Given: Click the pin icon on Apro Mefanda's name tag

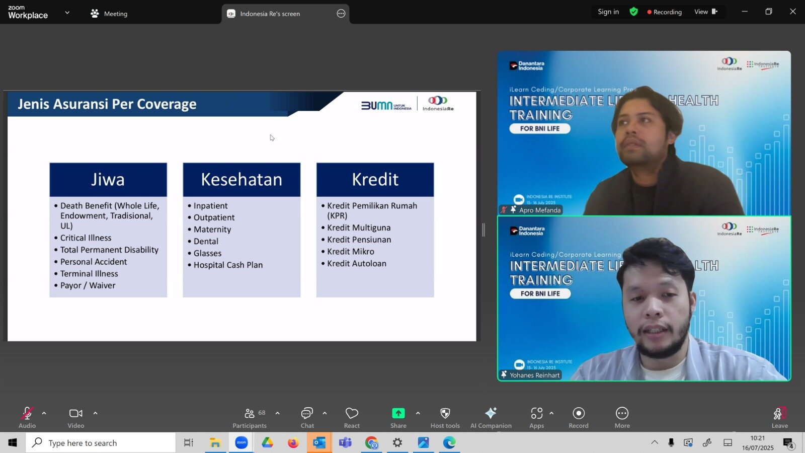Looking at the screenshot, I should click(x=514, y=210).
